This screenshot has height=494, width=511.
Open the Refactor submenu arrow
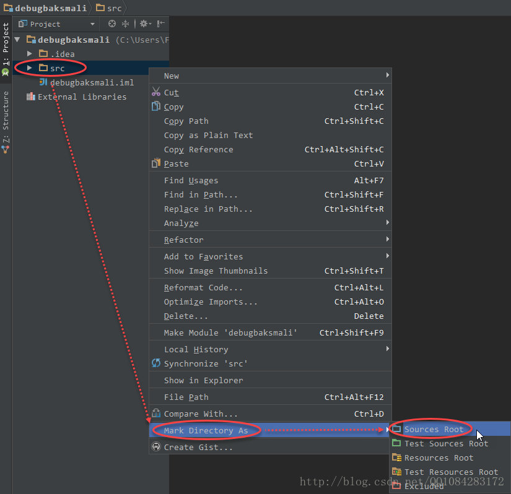tap(388, 239)
